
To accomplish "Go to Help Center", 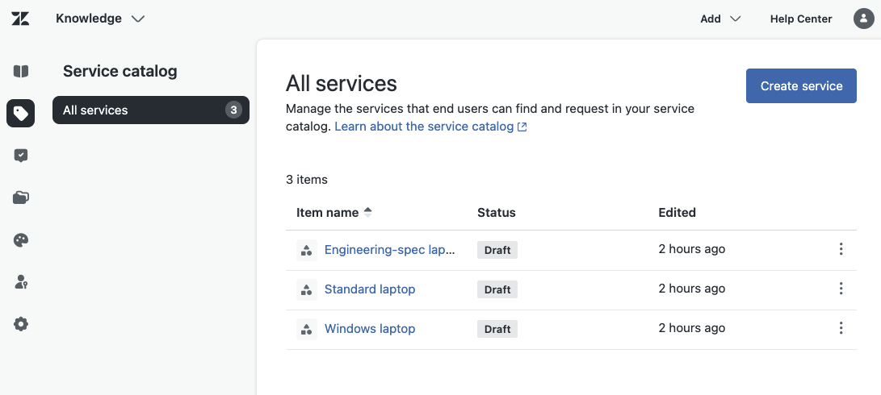I will point(800,19).
